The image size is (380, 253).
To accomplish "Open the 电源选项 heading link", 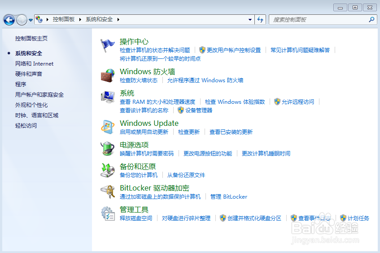I will pos(134,145).
